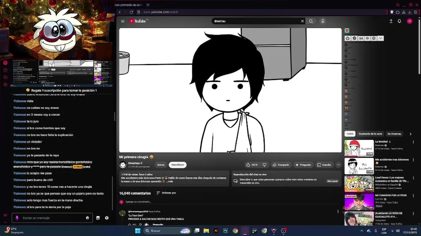Screen dimensions: 421x236
Task: Open 'Mis accidentes mas dolorosos' thumbnail
Action: coord(359,166)
